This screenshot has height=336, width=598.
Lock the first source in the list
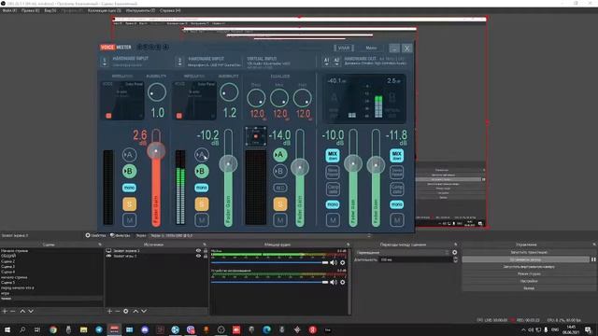(206, 251)
